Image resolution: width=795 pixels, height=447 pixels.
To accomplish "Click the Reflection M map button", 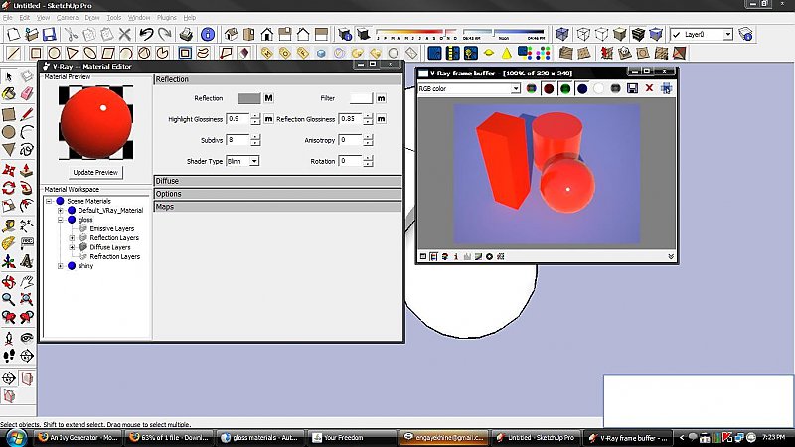I will (268, 98).
